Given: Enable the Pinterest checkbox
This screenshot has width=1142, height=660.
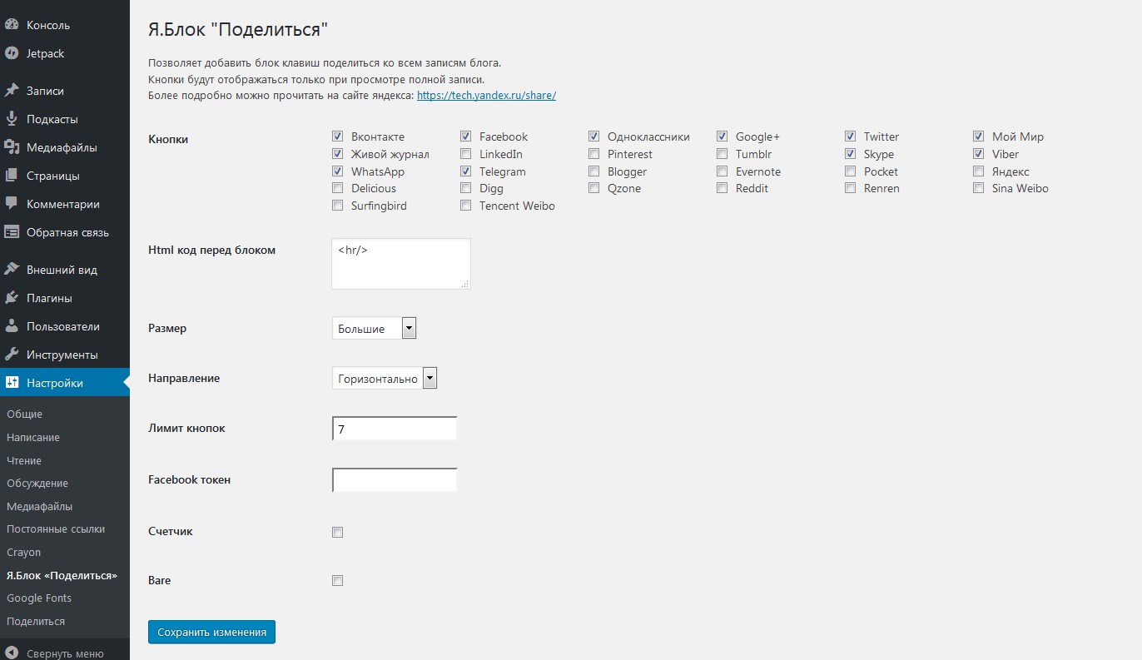Looking at the screenshot, I should click(x=593, y=153).
